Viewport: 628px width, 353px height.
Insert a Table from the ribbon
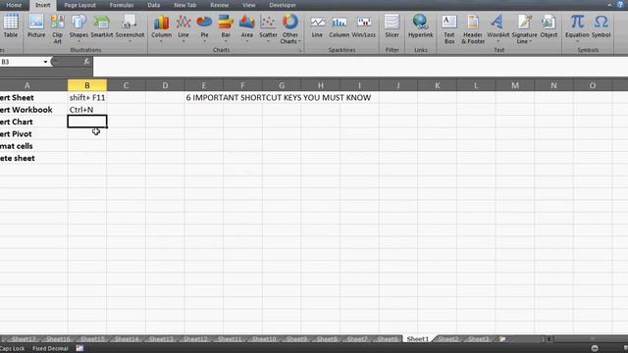10,26
